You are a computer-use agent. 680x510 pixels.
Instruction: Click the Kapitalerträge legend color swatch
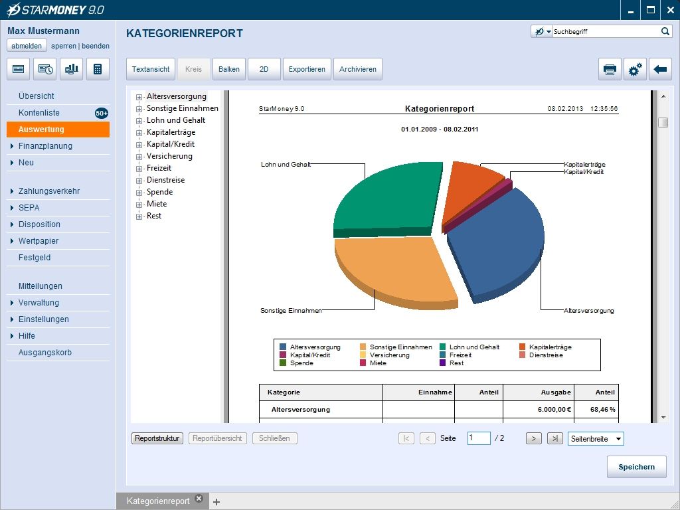pyautogui.click(x=523, y=347)
